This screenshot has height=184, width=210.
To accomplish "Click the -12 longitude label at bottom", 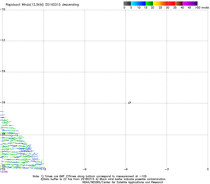I will point(43,169).
